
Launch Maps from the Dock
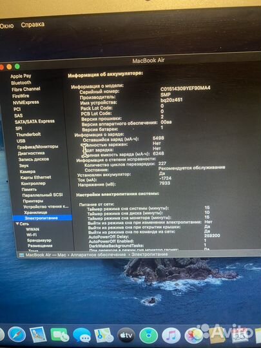pos(104,335)
